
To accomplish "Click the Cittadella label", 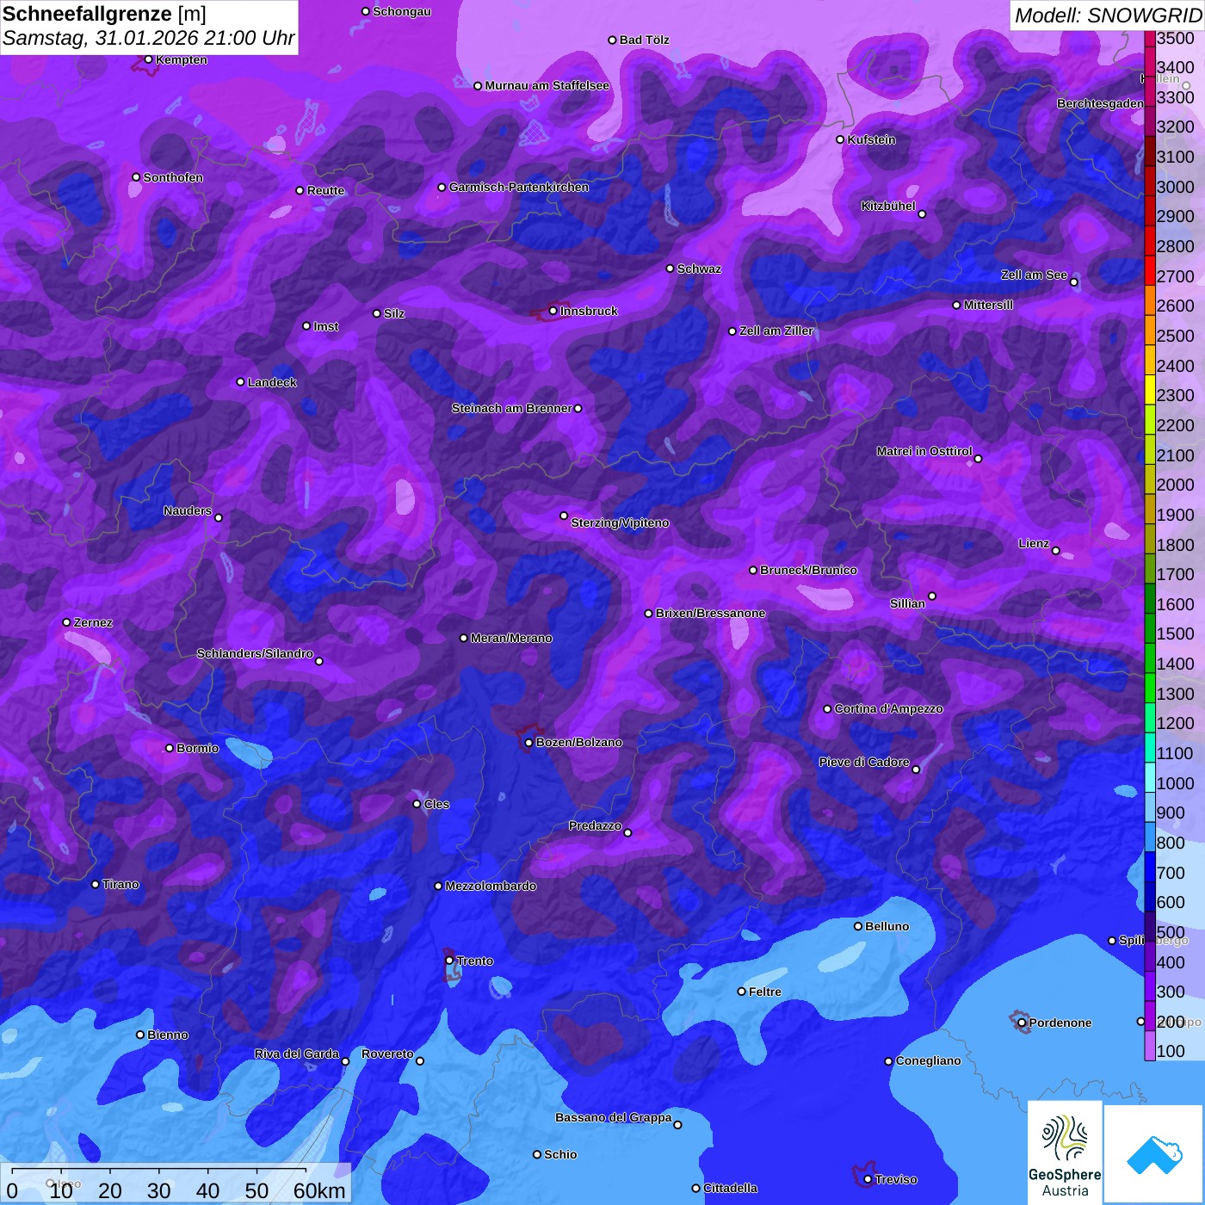I will pyautogui.click(x=730, y=1188).
